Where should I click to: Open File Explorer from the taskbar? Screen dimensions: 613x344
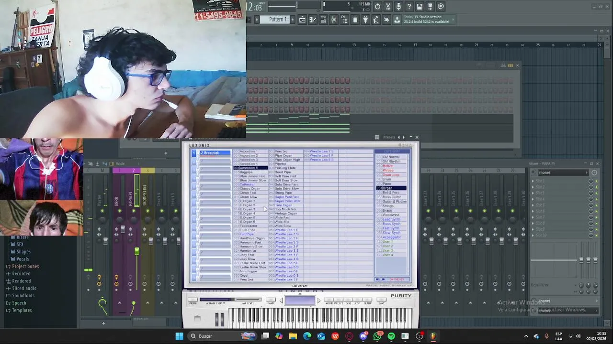pyautogui.click(x=293, y=336)
